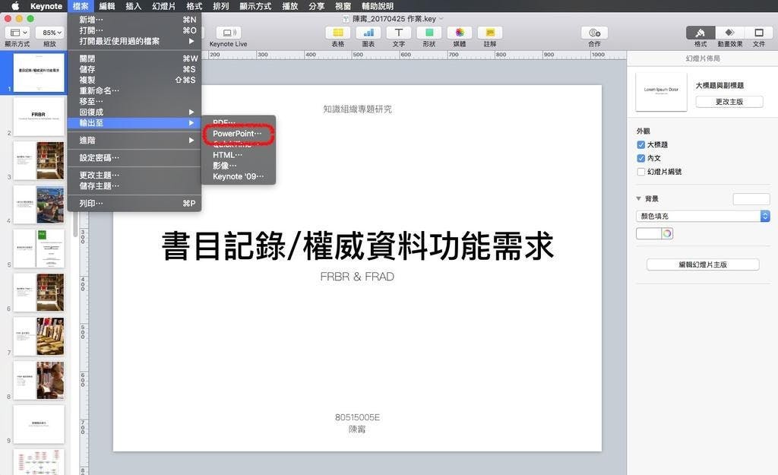
Task: Choose 影像 images export option
Action: click(237, 166)
